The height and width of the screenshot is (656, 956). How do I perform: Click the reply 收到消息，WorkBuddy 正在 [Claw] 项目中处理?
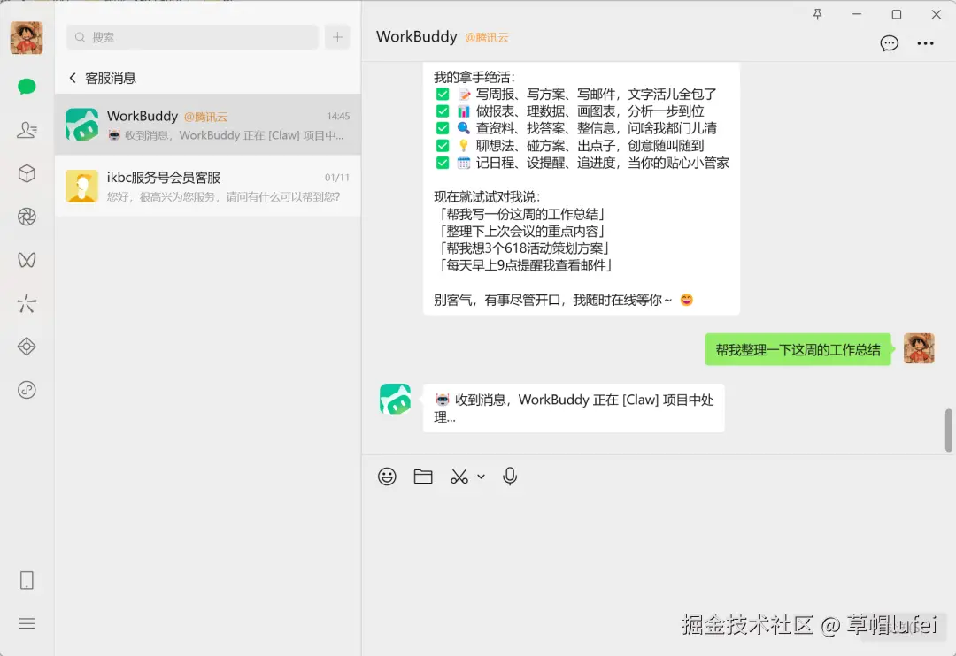[x=574, y=408]
